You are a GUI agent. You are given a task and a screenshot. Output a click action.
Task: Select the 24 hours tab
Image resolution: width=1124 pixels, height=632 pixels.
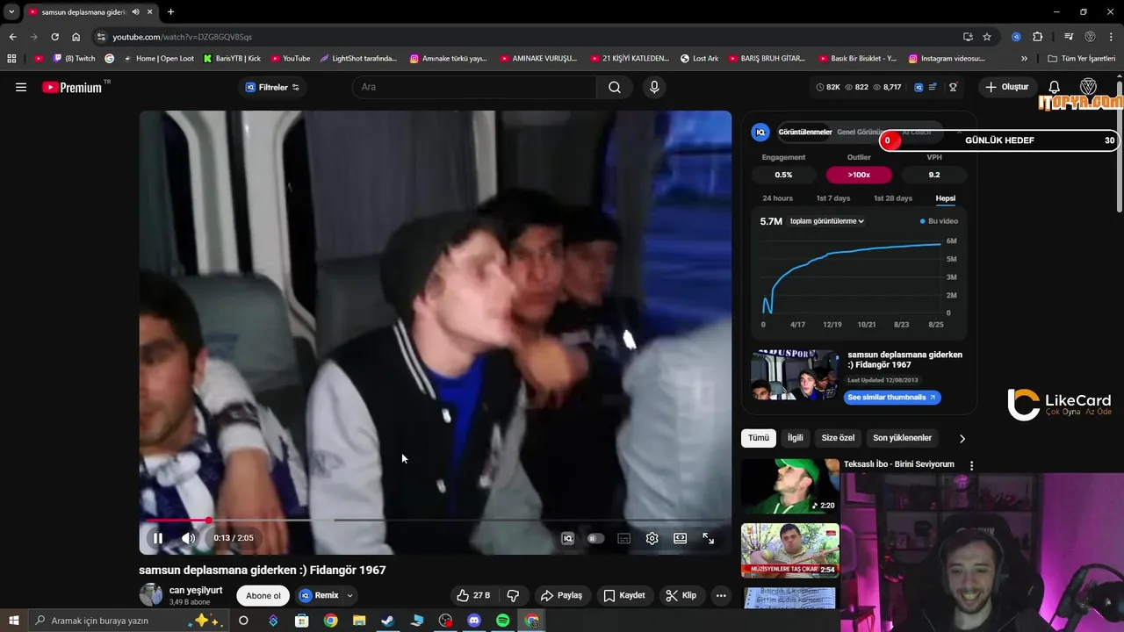coord(777,198)
